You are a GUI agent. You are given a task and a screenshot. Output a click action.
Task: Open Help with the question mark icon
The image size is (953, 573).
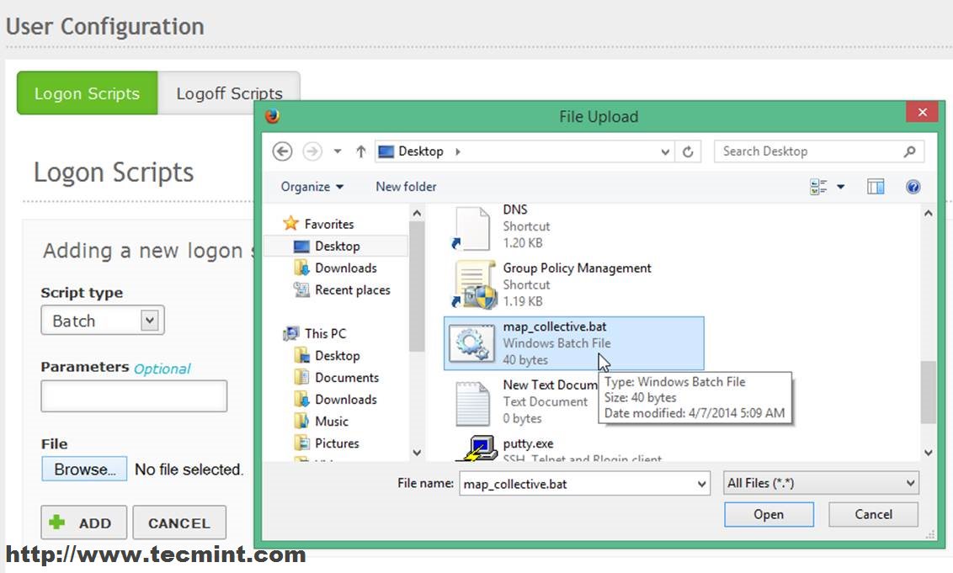pyautogui.click(x=913, y=187)
